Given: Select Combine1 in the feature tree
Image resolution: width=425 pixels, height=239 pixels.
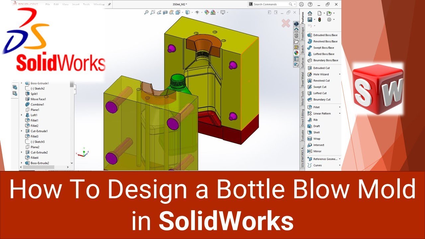Looking at the screenshot, I should [x=35, y=105].
